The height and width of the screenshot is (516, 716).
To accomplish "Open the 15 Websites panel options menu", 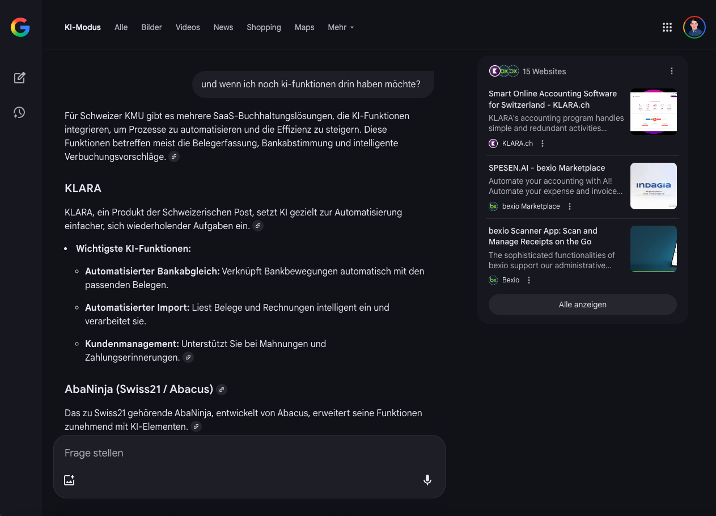I will tap(672, 71).
